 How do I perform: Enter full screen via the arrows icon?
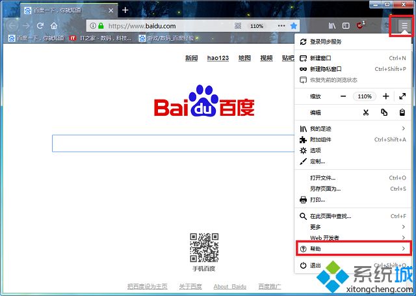click(x=402, y=96)
